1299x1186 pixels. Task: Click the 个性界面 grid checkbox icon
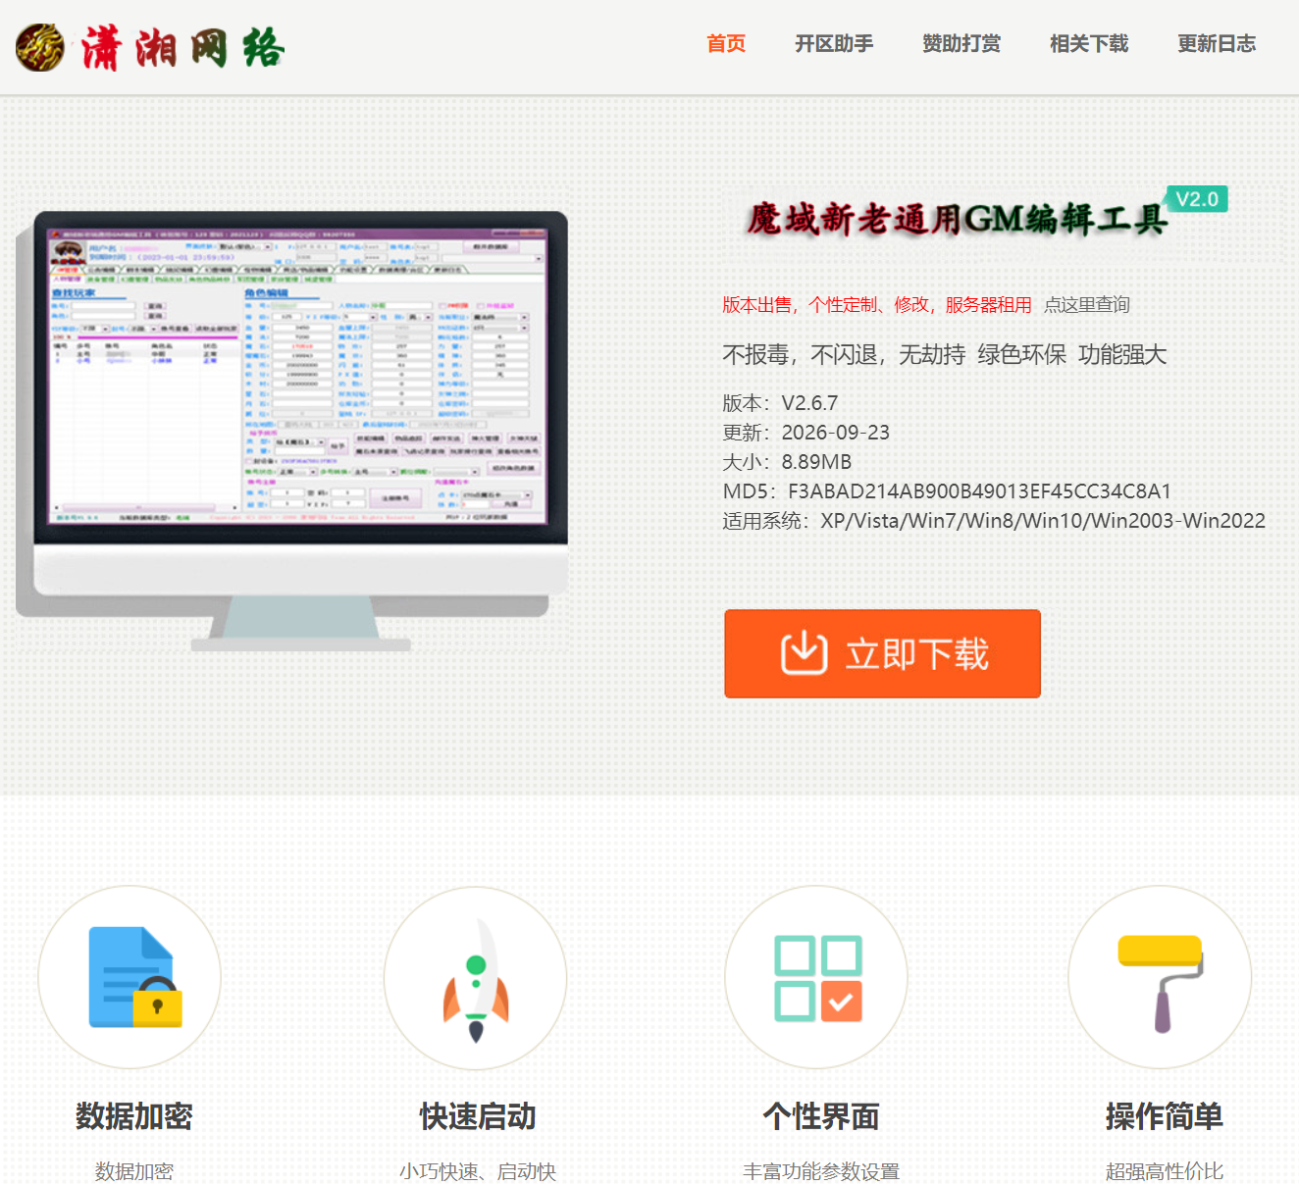(x=818, y=978)
